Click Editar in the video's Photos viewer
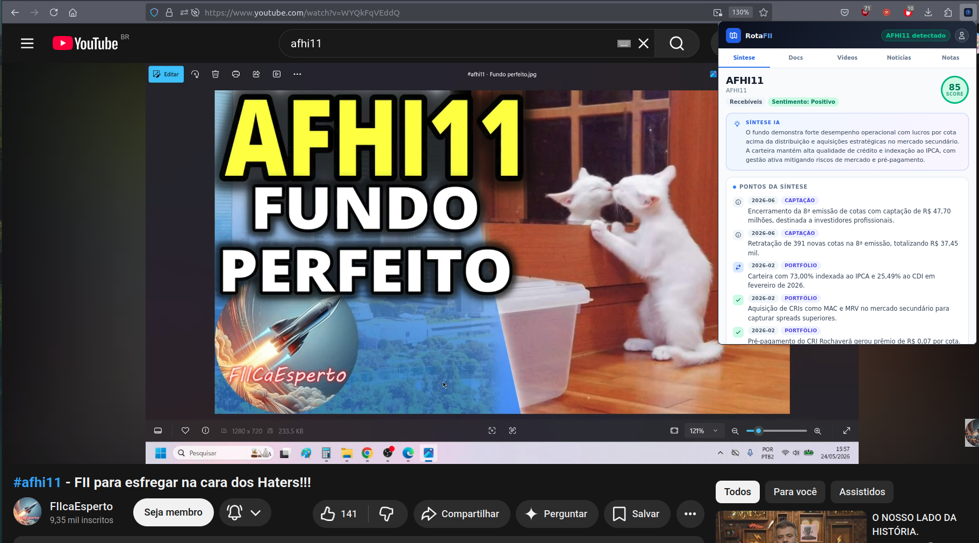979x543 pixels. 166,74
